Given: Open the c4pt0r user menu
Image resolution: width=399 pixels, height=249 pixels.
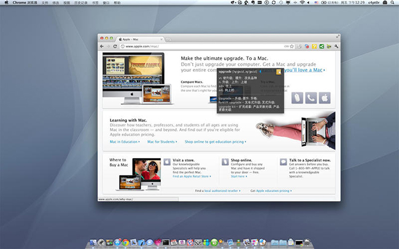Looking at the screenshot, I should 374,2.
